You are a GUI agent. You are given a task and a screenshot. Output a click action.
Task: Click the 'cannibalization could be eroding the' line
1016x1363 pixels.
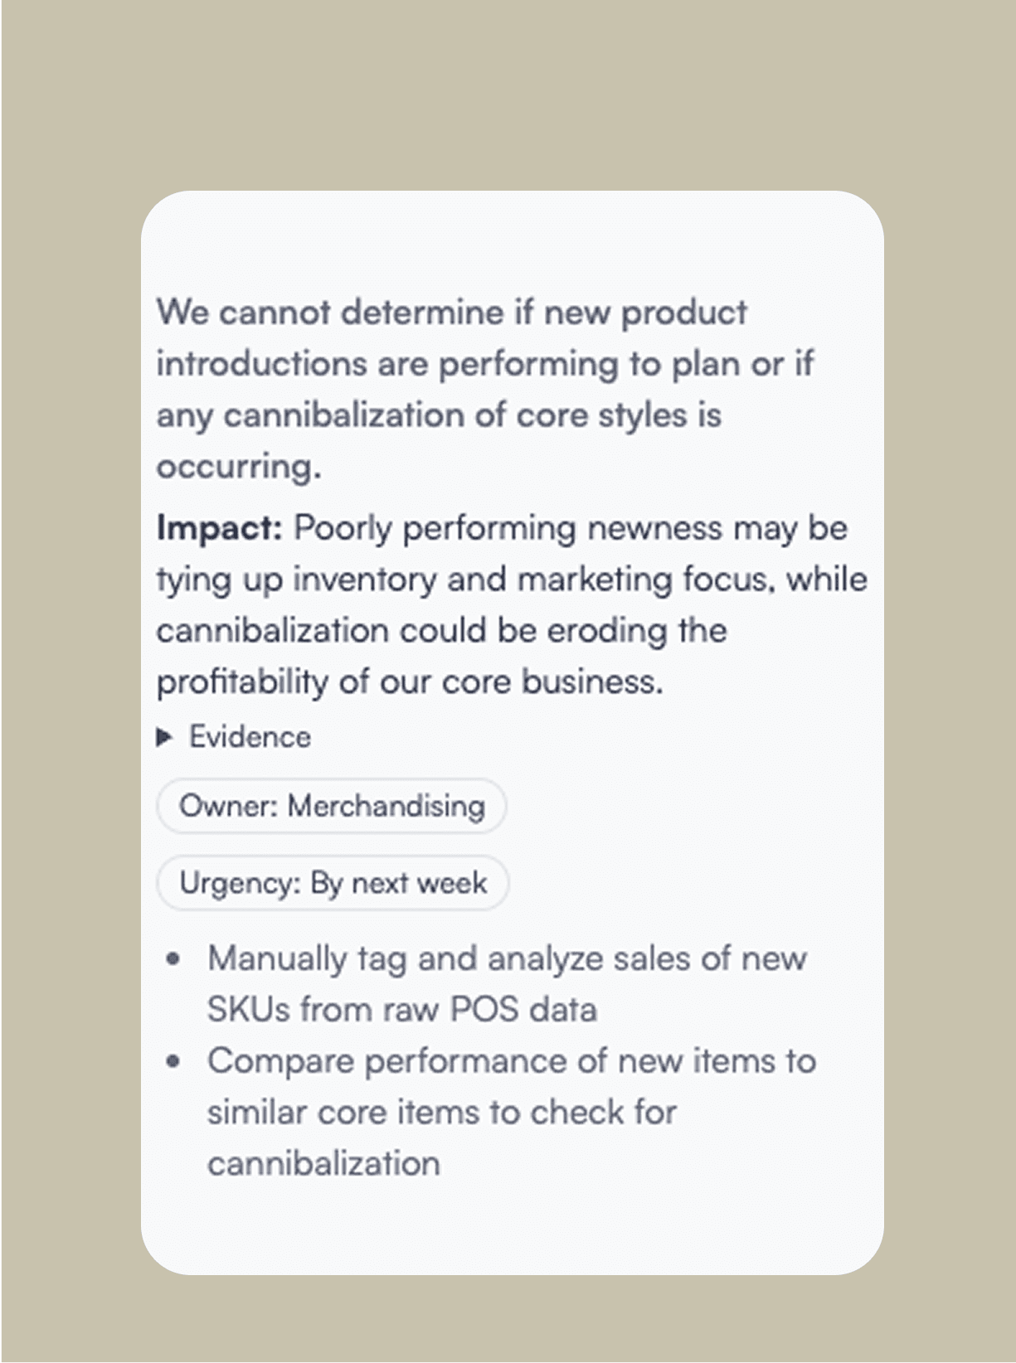[441, 631]
